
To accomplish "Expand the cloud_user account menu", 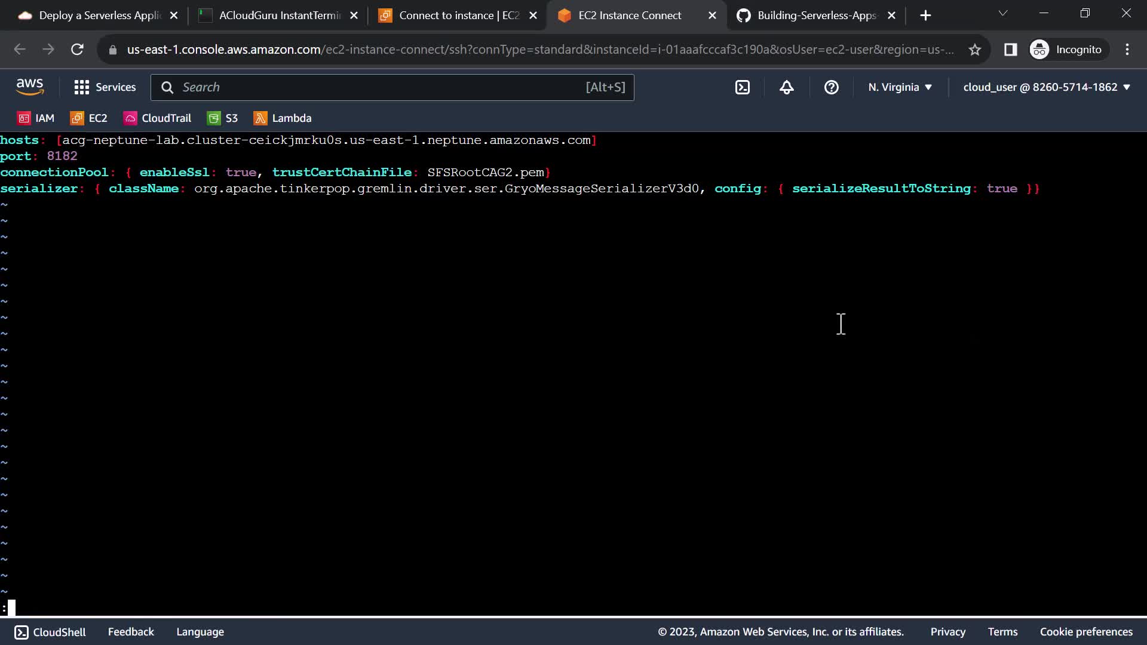I will point(1047,87).
